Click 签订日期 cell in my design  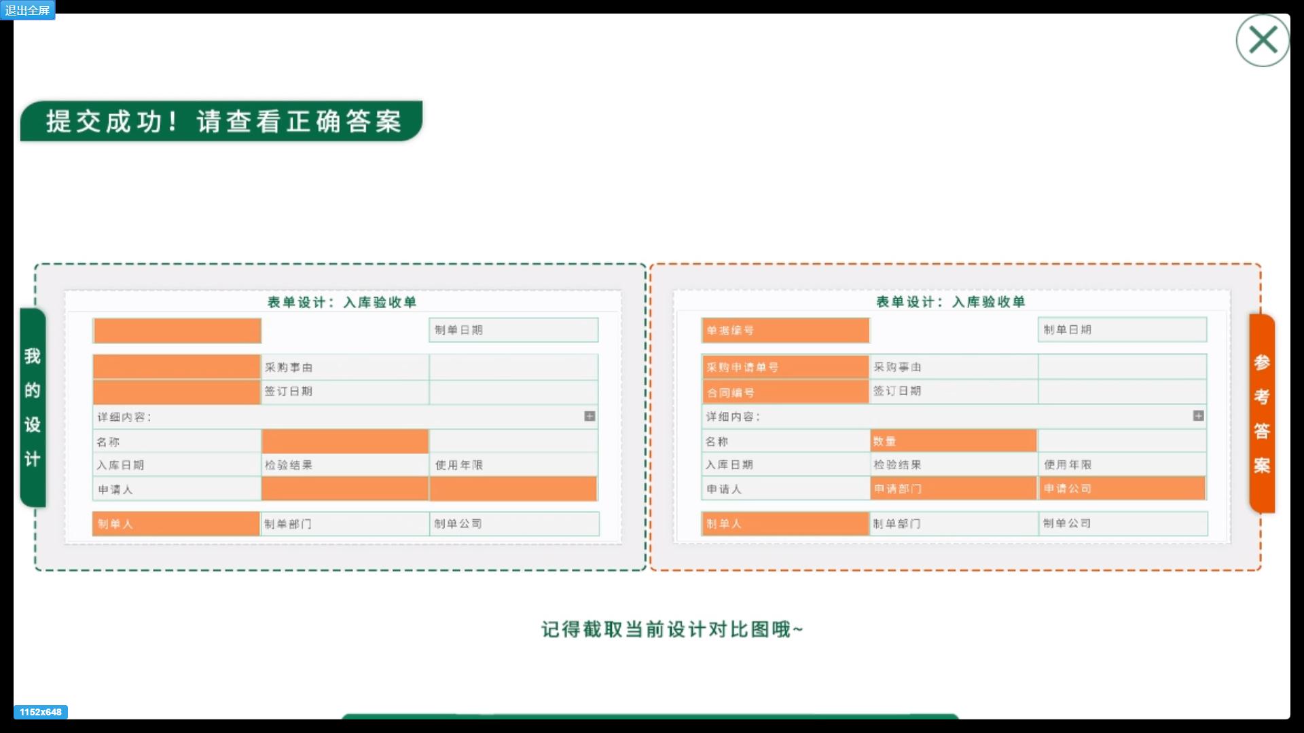[345, 392]
